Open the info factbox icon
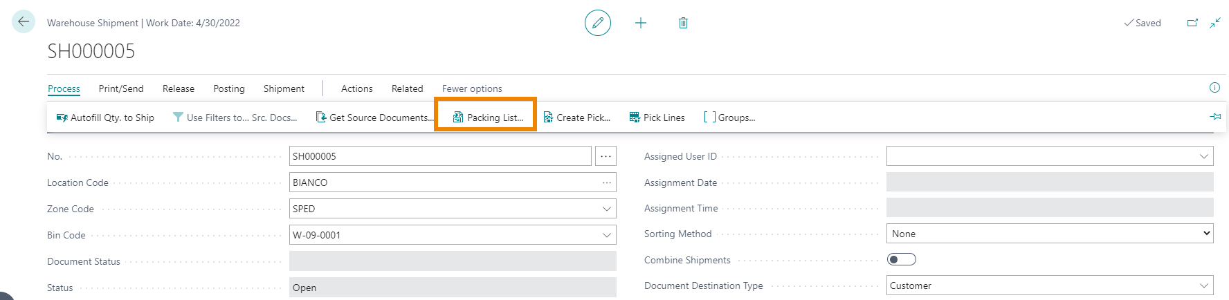1229x300 pixels. (x=1214, y=88)
